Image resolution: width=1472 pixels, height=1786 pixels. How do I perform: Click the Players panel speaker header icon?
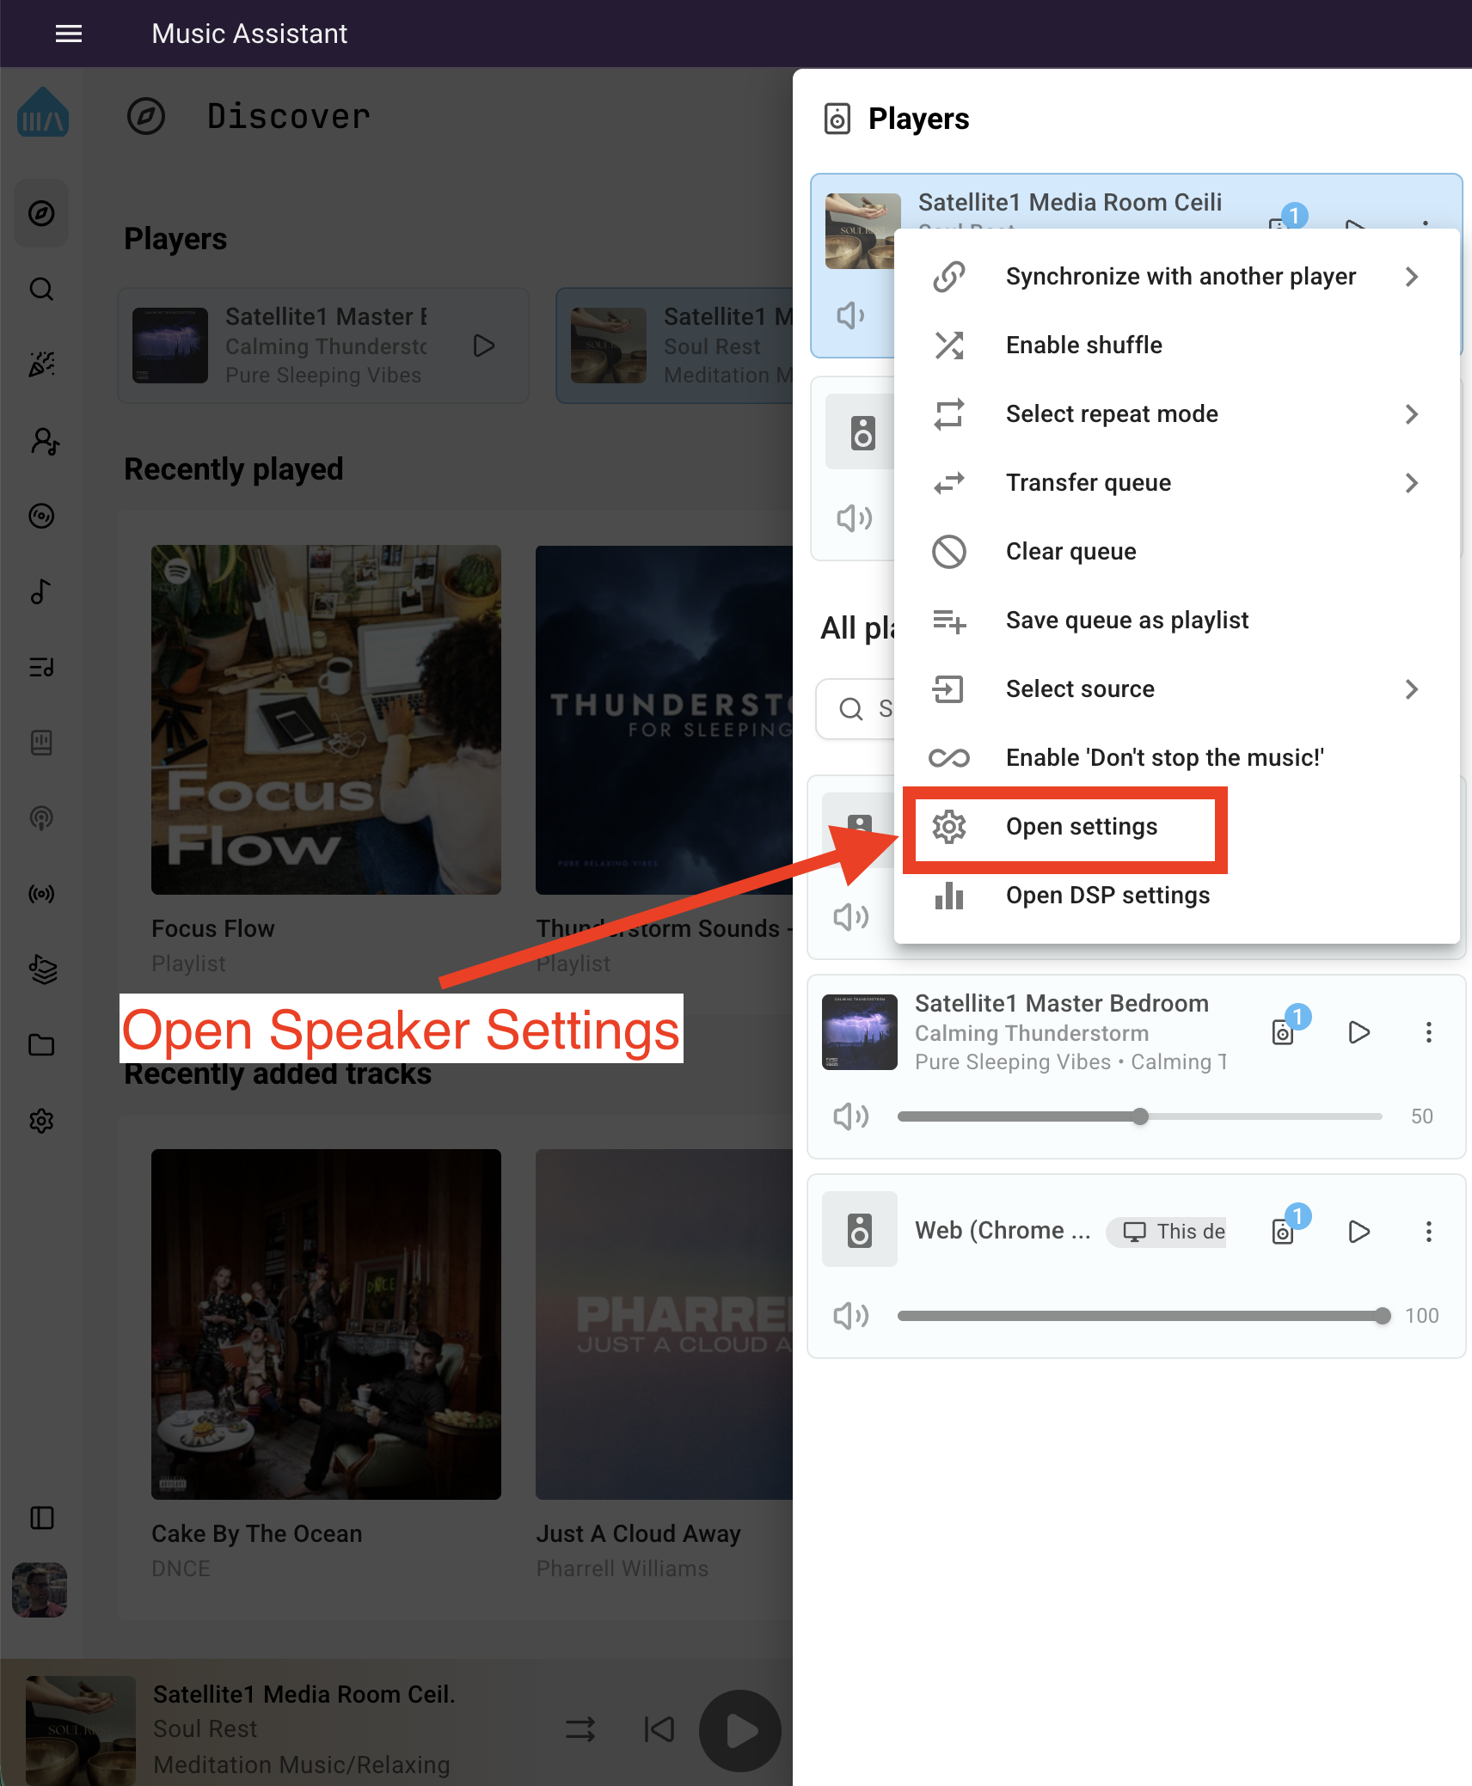coord(837,119)
